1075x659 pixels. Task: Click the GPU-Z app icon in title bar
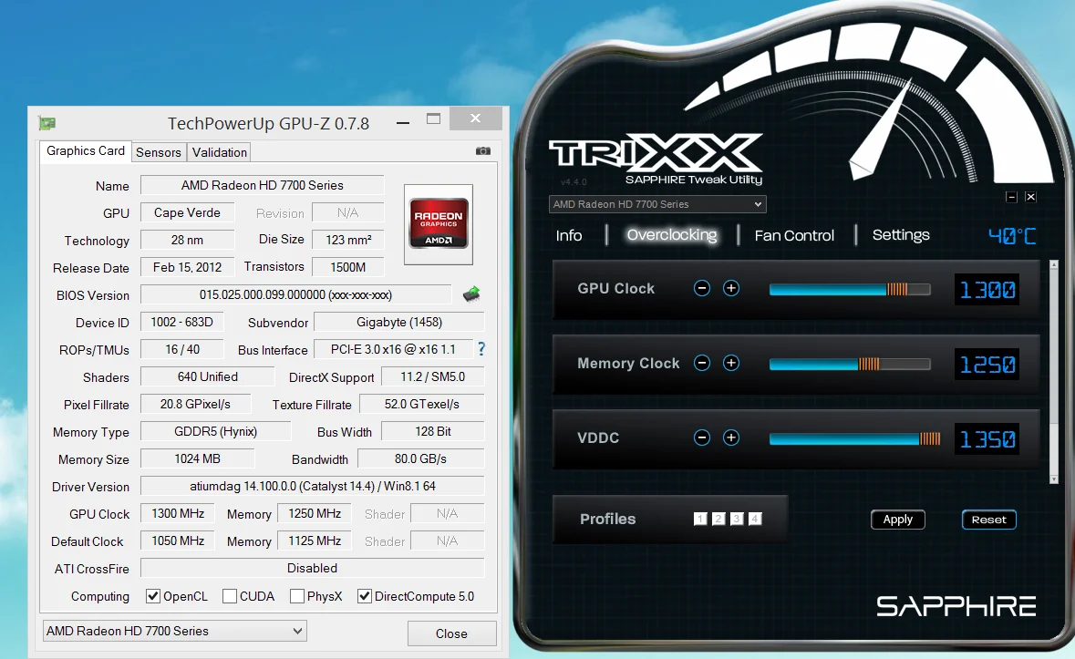click(47, 123)
